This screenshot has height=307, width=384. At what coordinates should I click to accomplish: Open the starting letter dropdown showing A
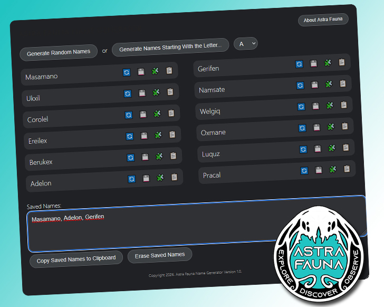point(245,44)
